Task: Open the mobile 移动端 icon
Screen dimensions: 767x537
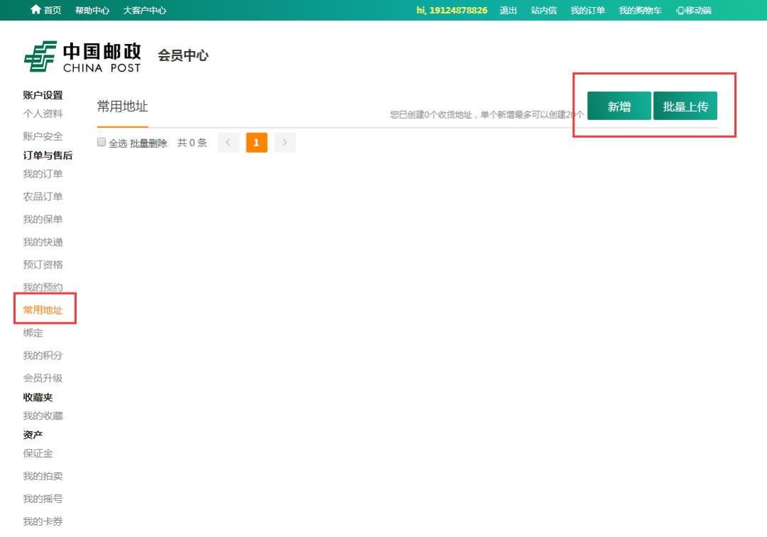Action: [x=692, y=10]
